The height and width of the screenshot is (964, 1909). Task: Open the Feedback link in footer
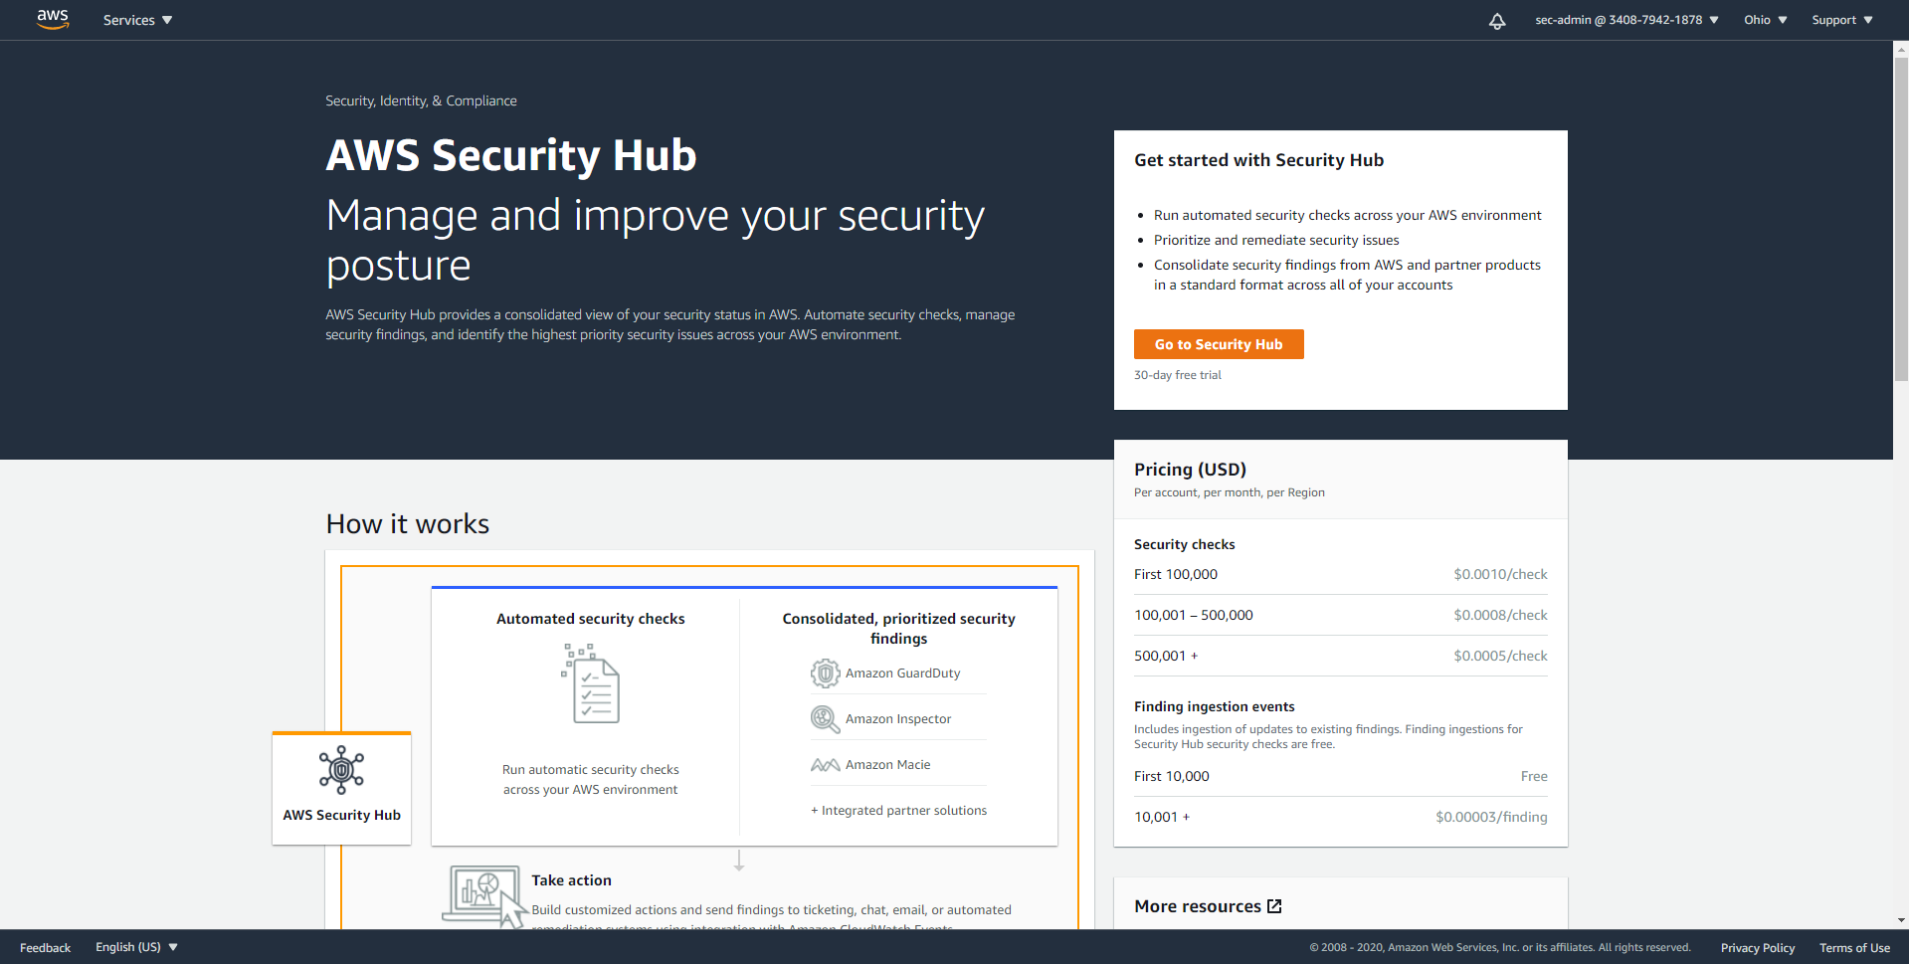(x=45, y=948)
